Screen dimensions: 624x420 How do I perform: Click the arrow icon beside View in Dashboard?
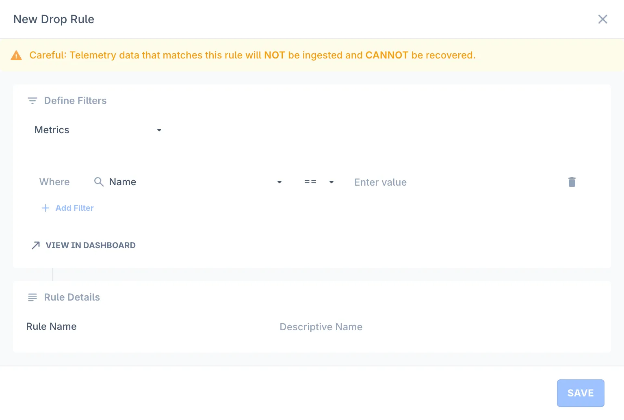tap(36, 245)
